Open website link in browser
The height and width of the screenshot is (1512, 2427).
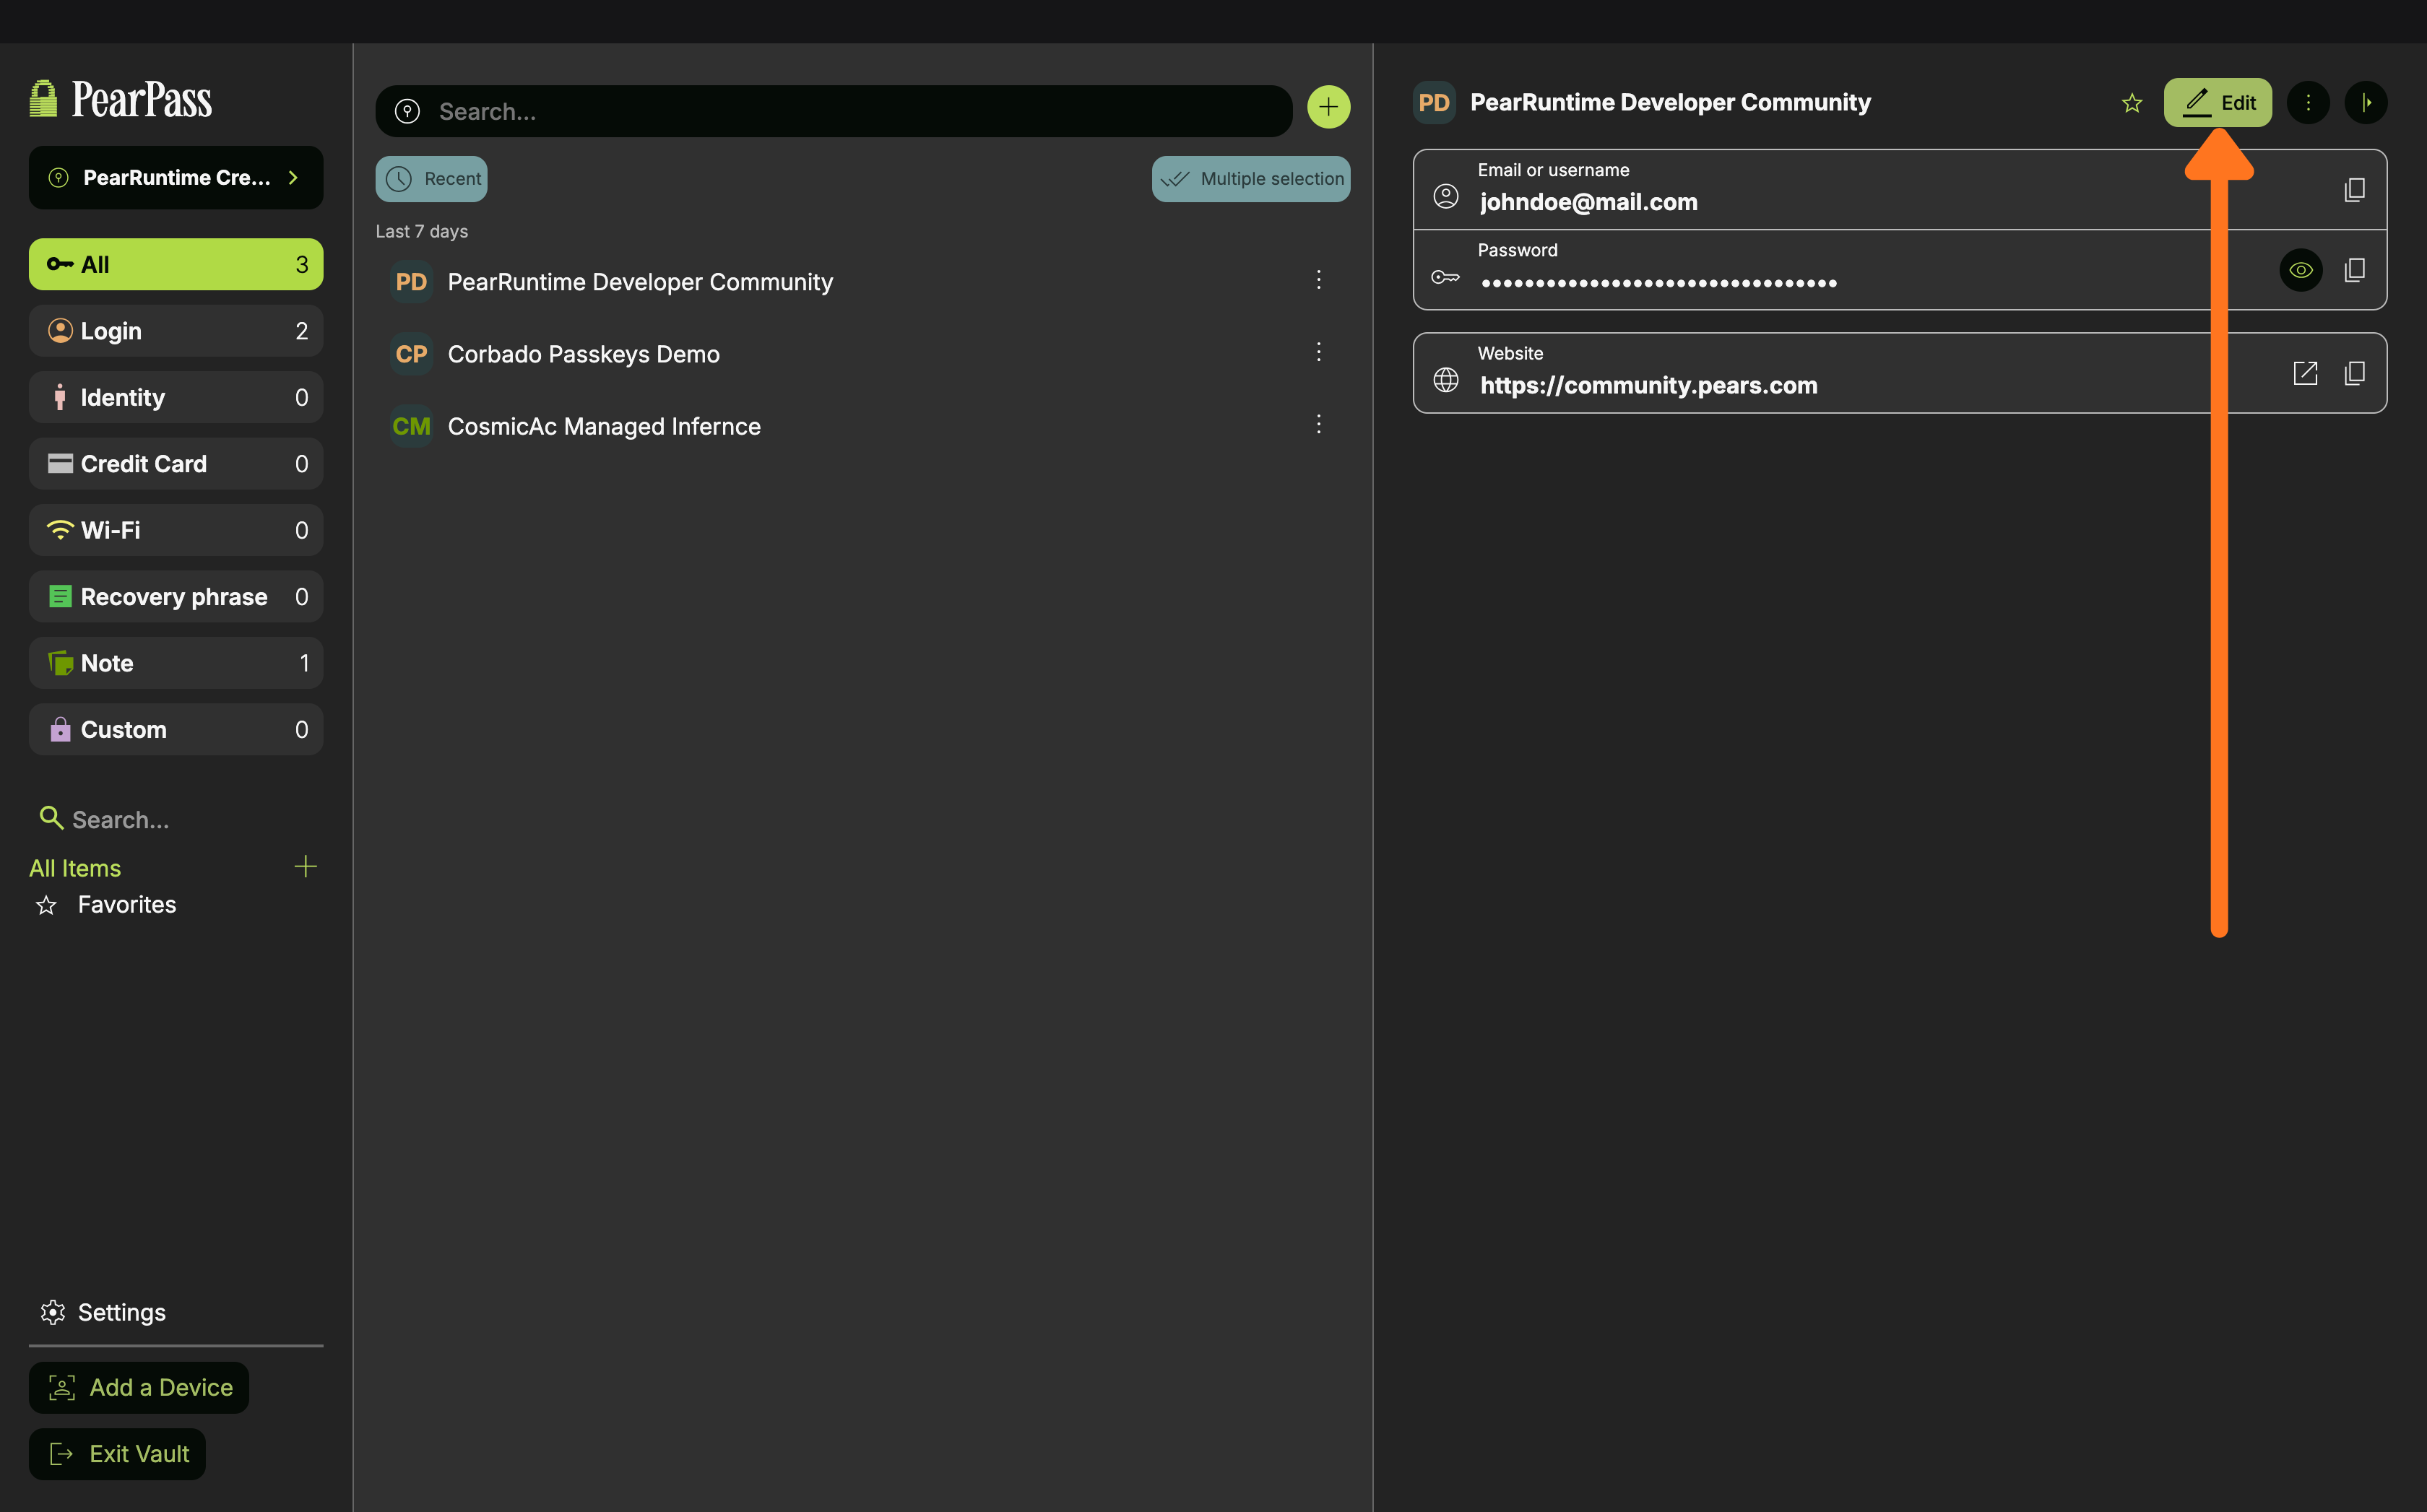pyautogui.click(x=2305, y=373)
